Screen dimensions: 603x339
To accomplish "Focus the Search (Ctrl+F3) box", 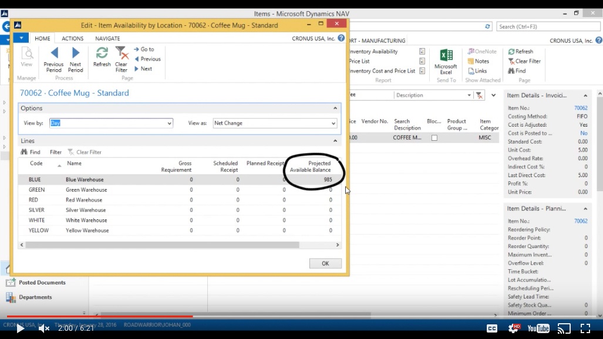I will (x=548, y=26).
